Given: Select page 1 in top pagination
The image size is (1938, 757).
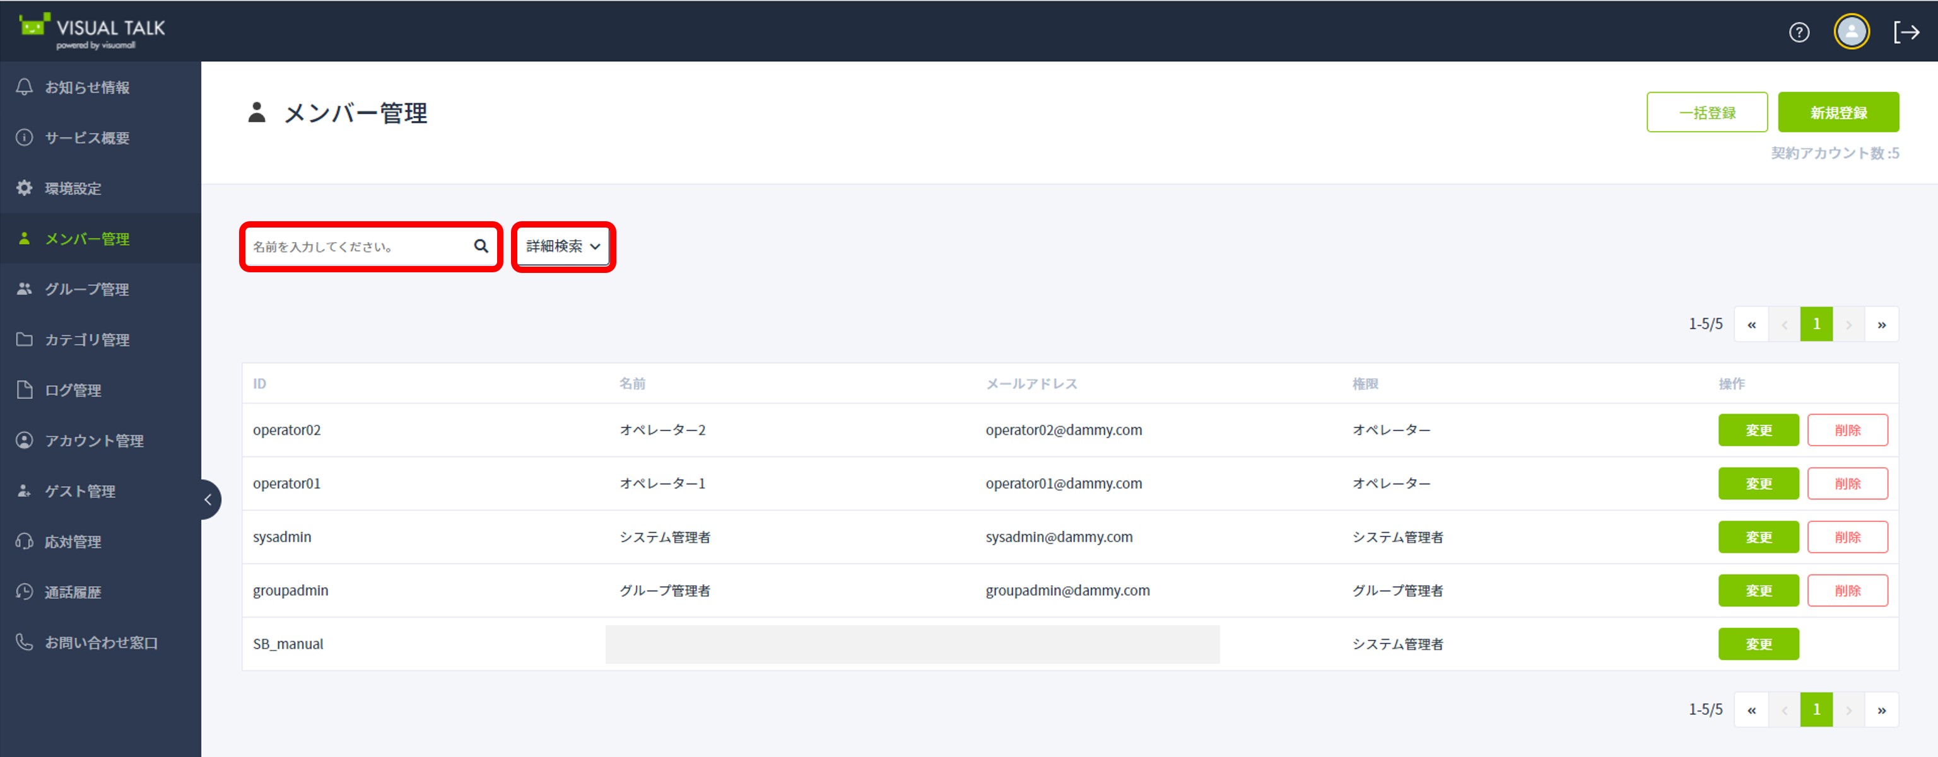Looking at the screenshot, I should [1816, 324].
